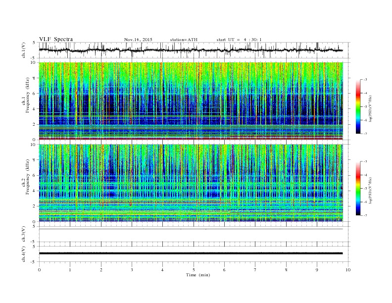Click the "4" kHz tick on ch.2 spectrogram
Screen dimensions: 392x303
34,191
